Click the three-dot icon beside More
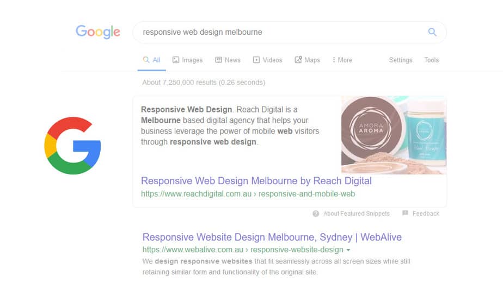 pyautogui.click(x=334, y=60)
